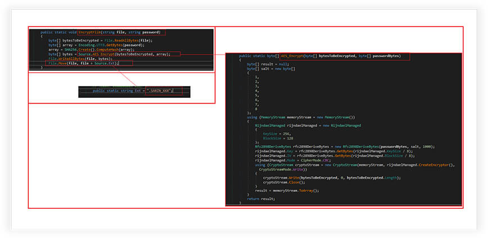Image resolution: width=488 pixels, height=238 pixels.
Task: Click the line 'BlockSize = 128'
Action: [x=278, y=138]
